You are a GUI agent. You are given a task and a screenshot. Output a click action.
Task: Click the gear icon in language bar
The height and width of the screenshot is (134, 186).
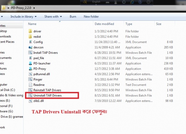(124, 2)
